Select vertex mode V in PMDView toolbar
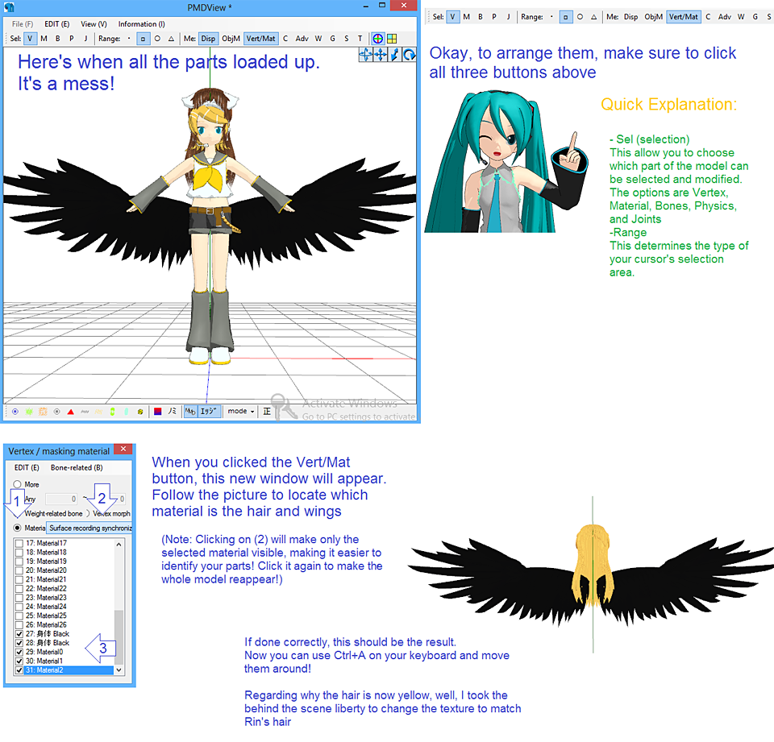 [x=30, y=39]
